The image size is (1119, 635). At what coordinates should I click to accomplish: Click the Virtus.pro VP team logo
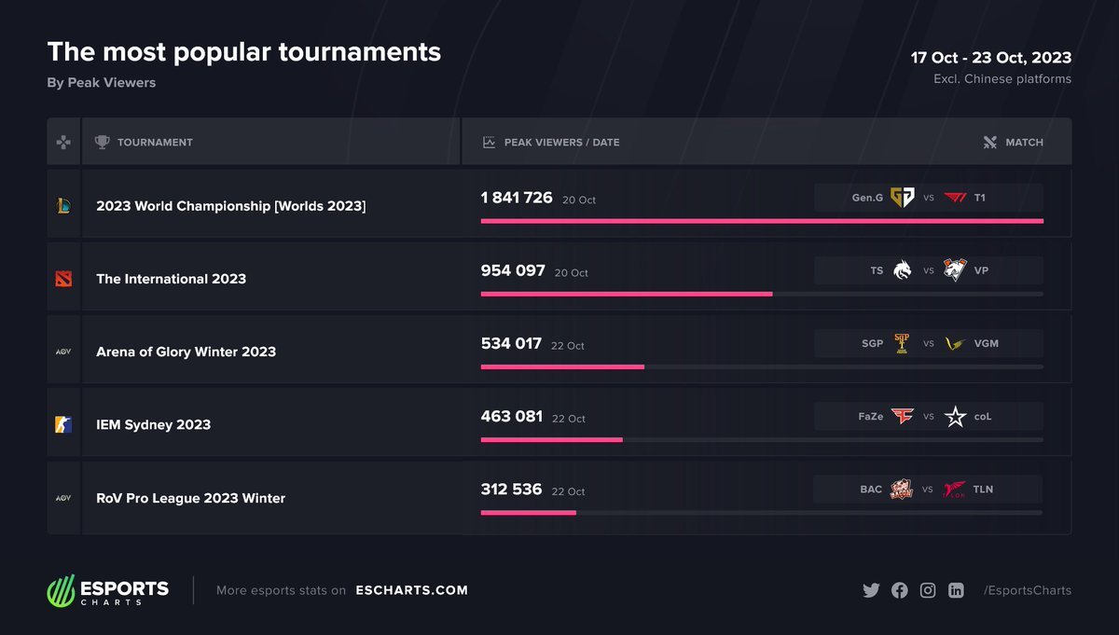955,270
